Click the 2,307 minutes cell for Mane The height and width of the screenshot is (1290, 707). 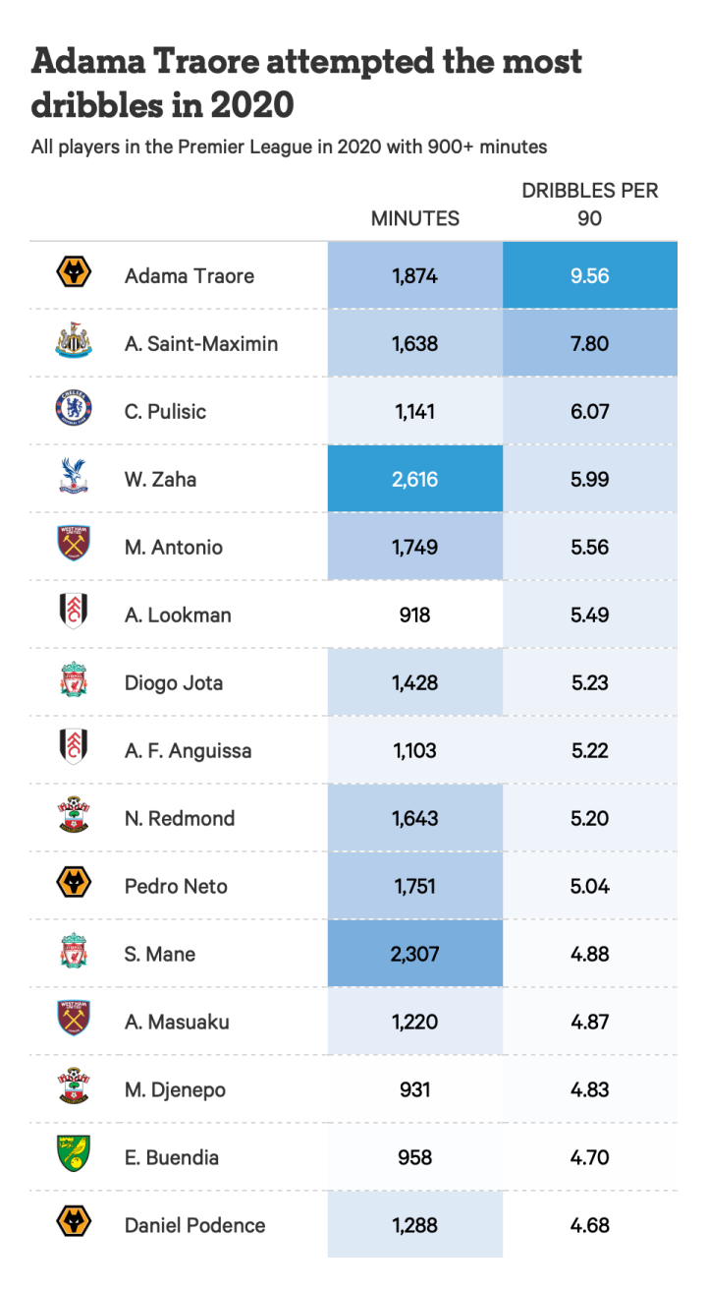pos(414,954)
